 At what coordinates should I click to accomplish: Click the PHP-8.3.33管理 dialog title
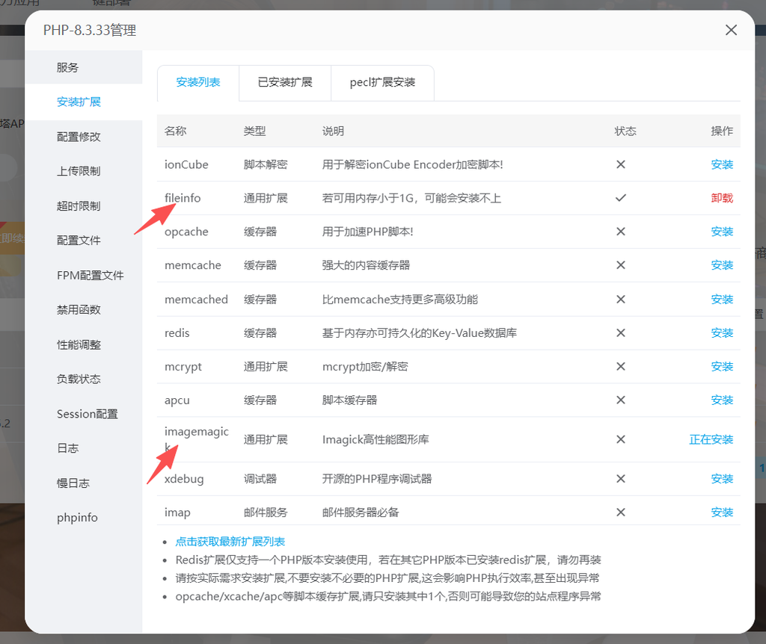click(90, 30)
